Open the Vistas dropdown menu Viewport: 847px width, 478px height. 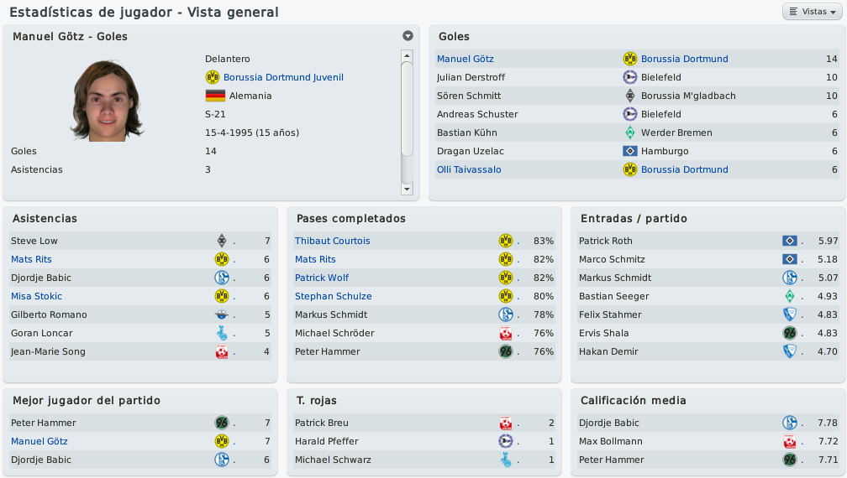point(812,11)
